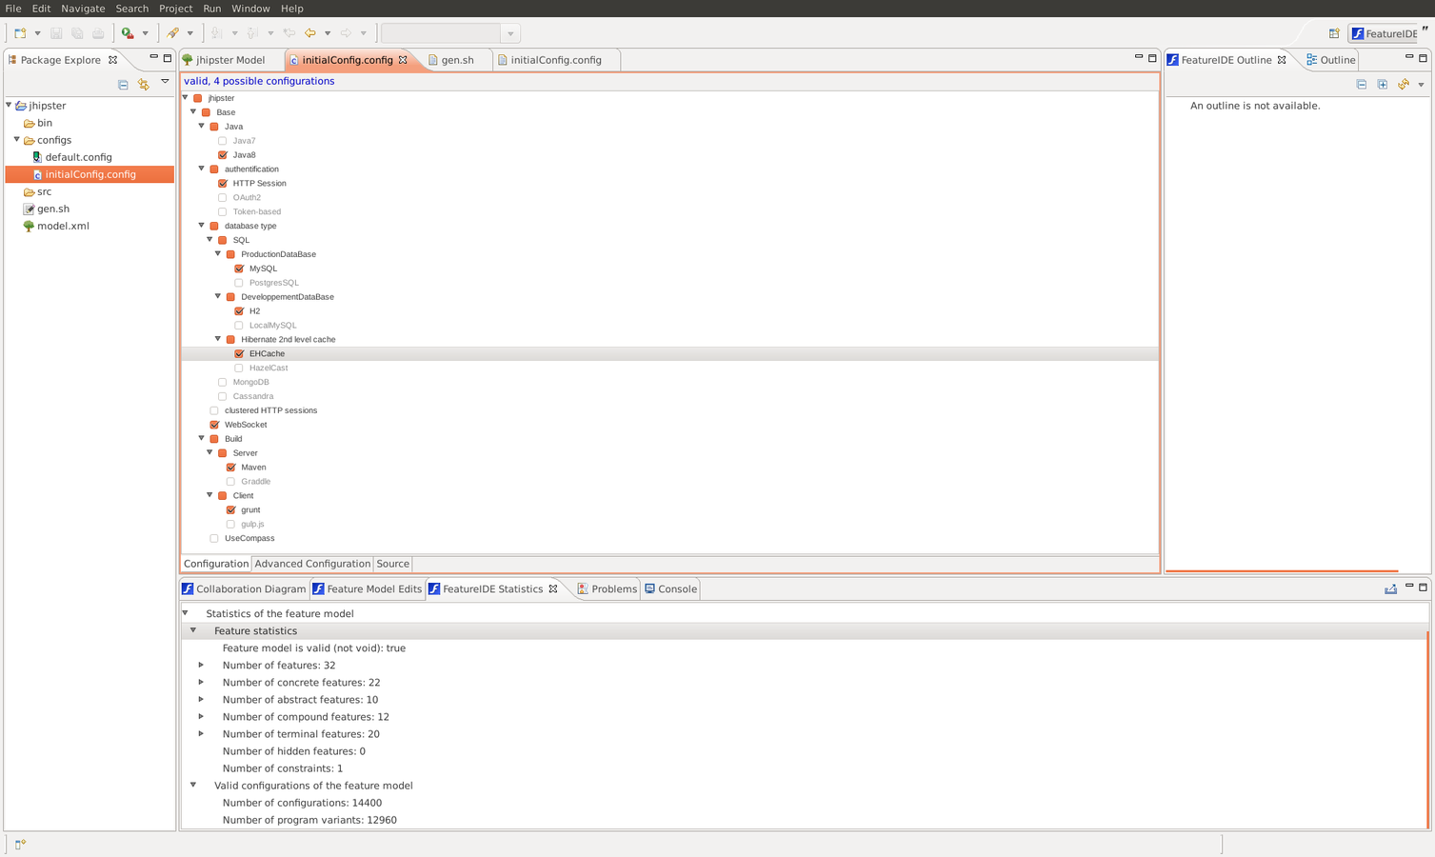
Task: Collapse the ProductionDataBase node
Action: click(218, 254)
